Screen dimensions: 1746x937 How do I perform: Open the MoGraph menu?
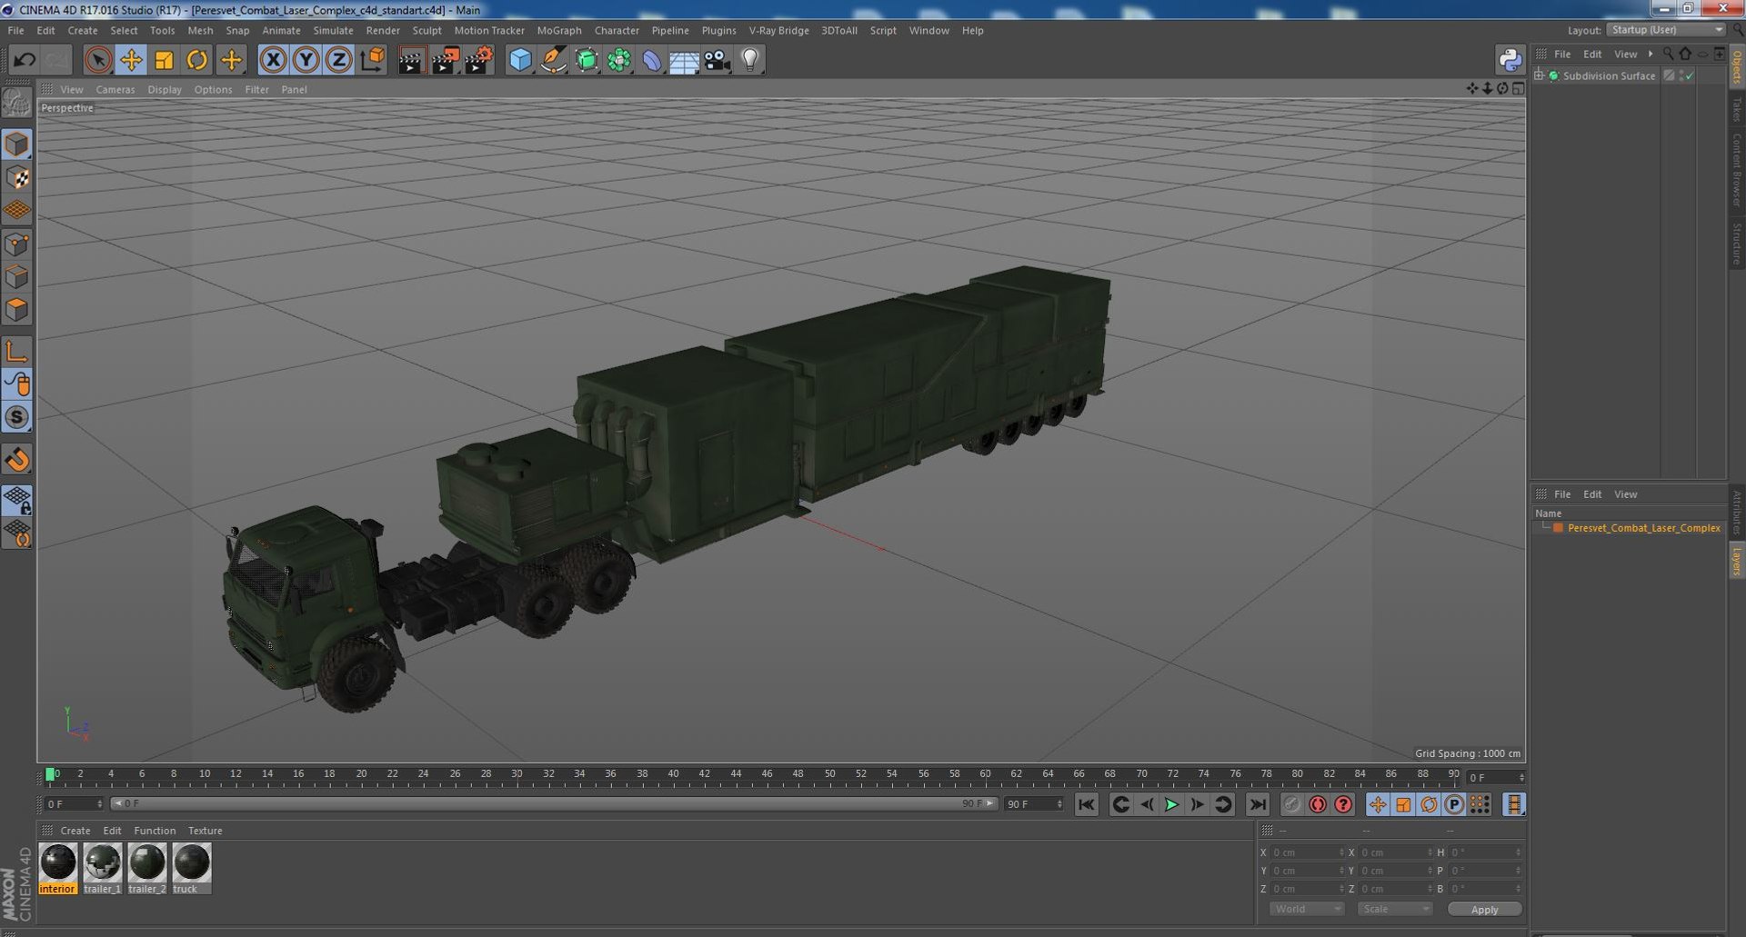point(558,30)
